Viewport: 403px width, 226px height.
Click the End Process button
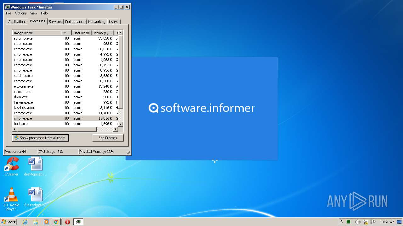point(108,138)
